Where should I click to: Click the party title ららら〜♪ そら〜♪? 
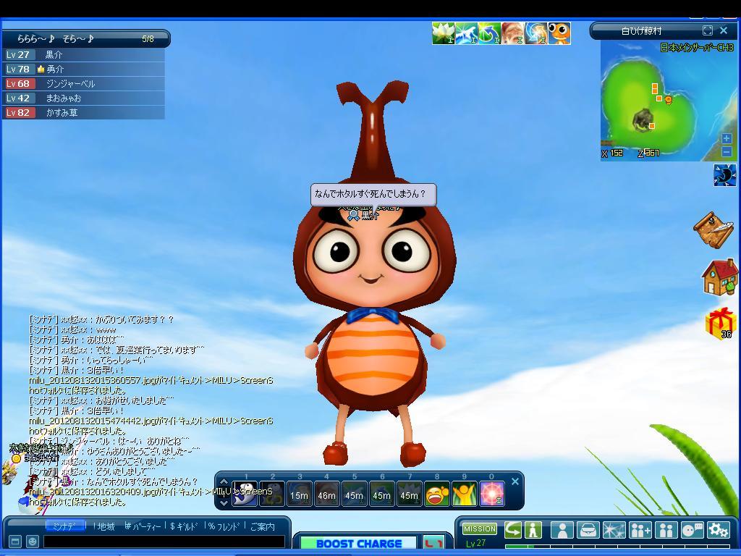point(56,39)
